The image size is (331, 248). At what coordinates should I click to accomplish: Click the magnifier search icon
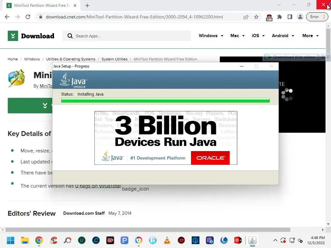pyautogui.click(x=70, y=36)
